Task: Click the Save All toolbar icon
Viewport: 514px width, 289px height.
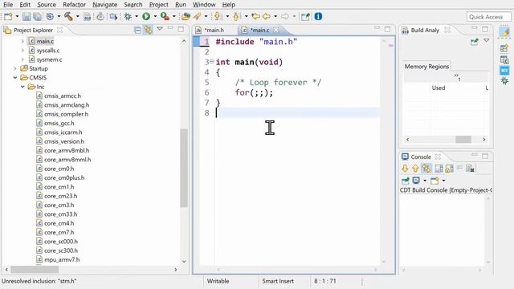Action: [38, 16]
